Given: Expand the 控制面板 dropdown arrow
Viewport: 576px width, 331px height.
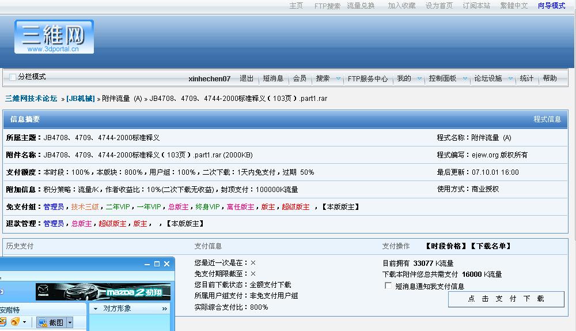Looking at the screenshot, I should tap(465, 78).
